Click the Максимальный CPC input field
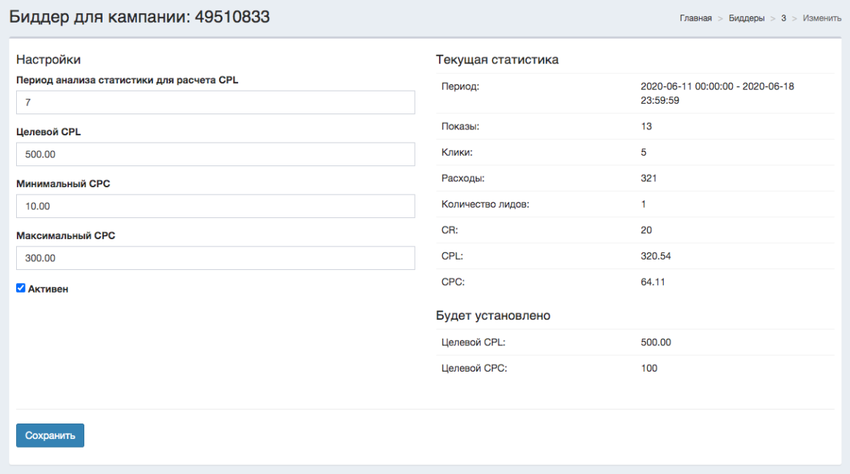This screenshot has width=850, height=474. click(x=215, y=258)
